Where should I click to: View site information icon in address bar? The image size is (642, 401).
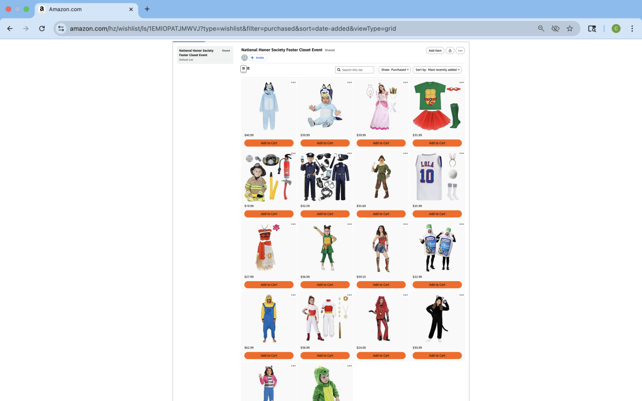tap(61, 29)
